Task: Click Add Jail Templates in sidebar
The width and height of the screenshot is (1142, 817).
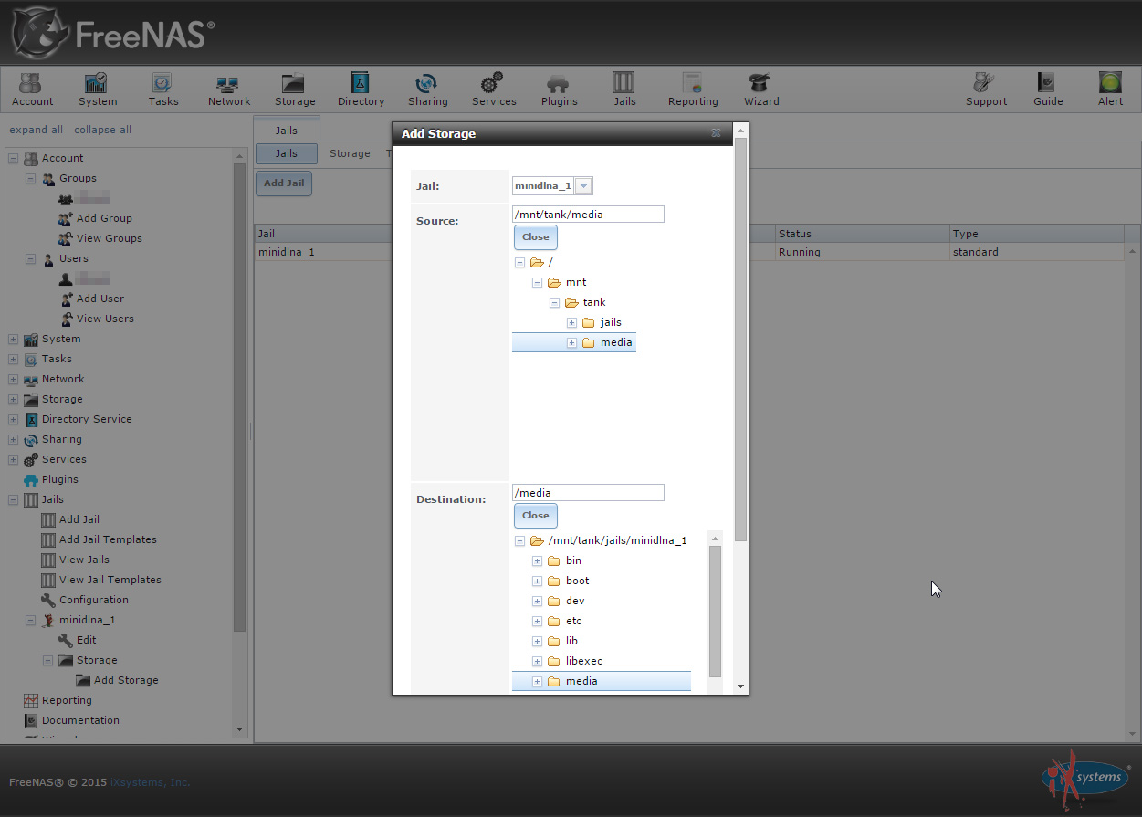Action: coord(108,539)
